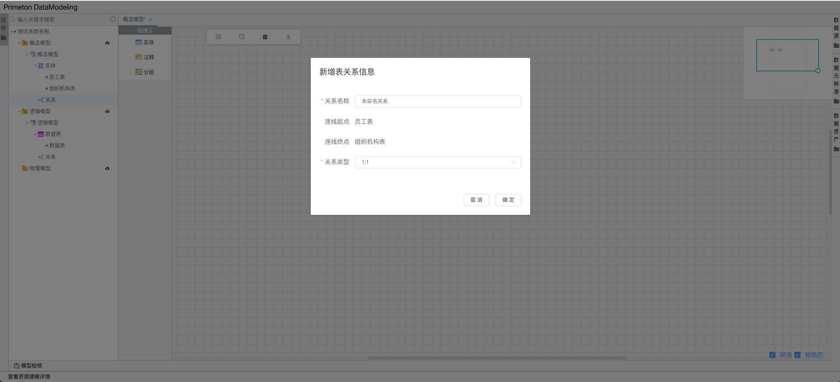Select the 关系 node under 逻辑模型

50,157
